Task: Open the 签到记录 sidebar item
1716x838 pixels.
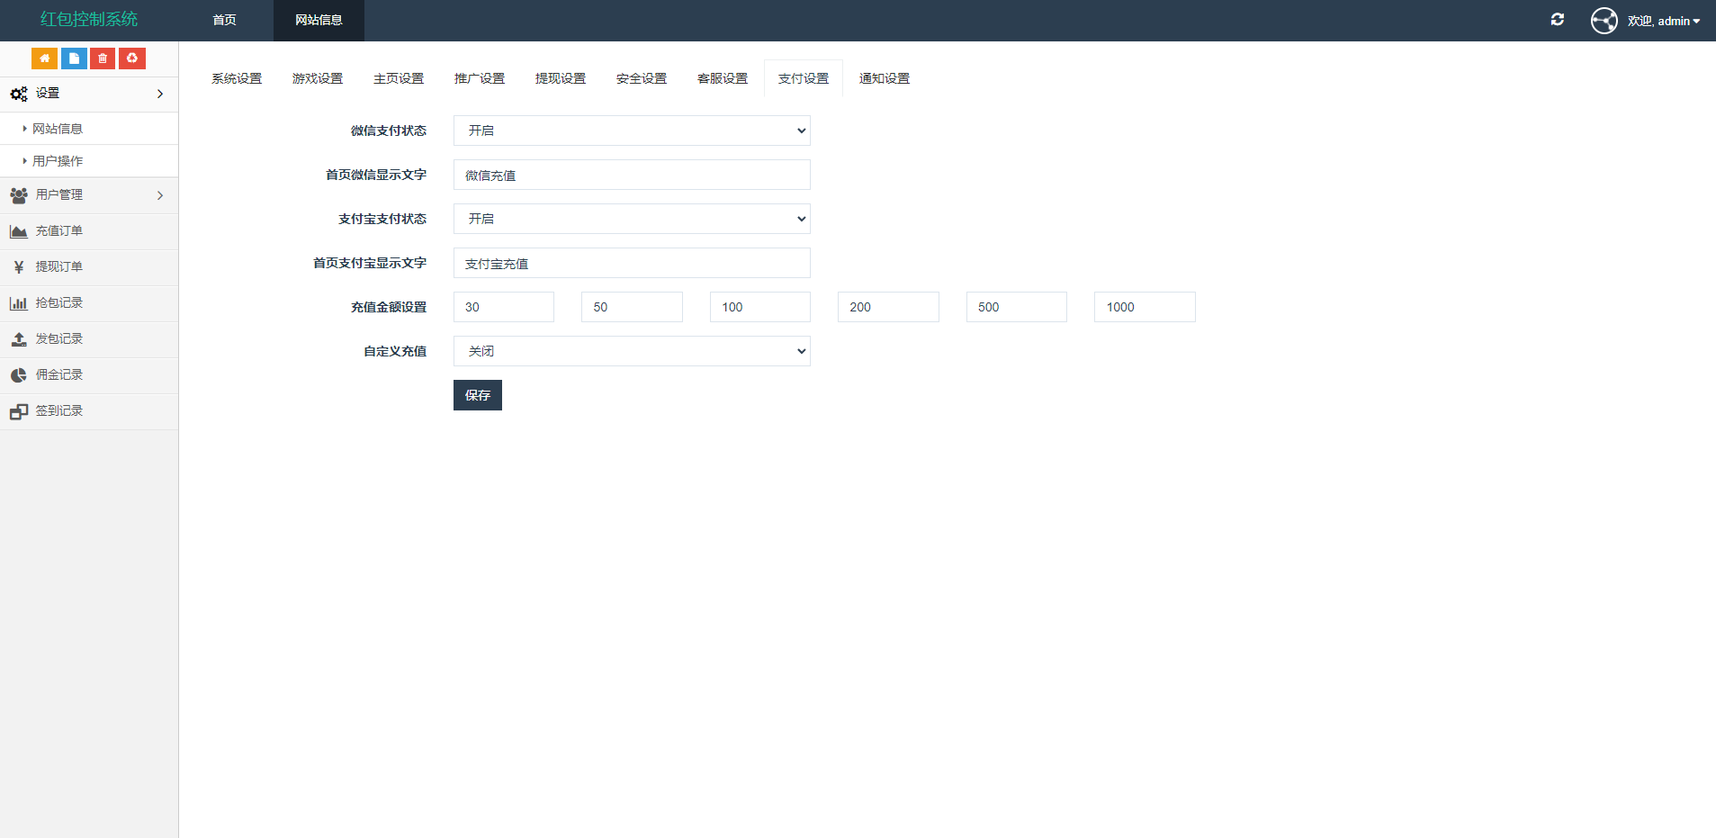Action: 89,411
